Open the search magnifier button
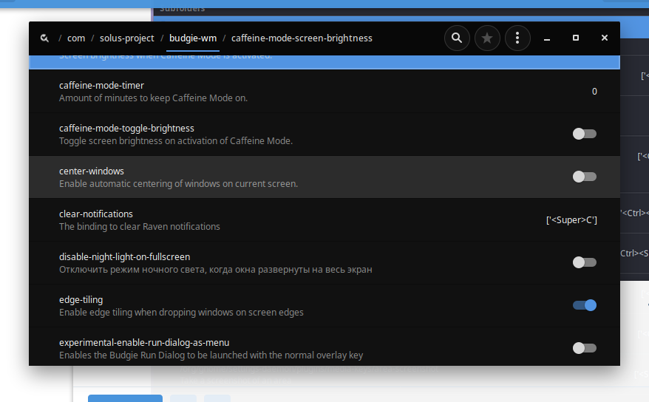The image size is (649, 402). (x=457, y=38)
